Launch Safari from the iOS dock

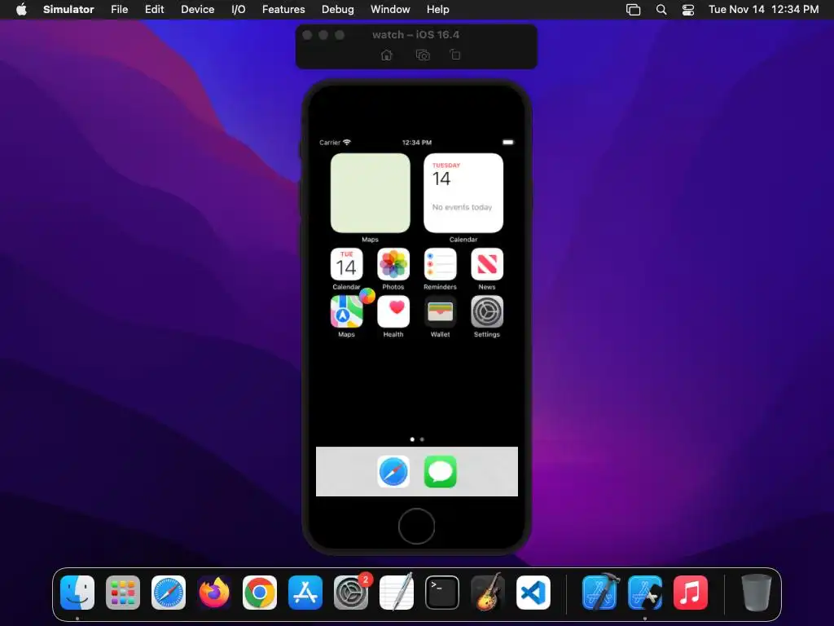(x=393, y=472)
